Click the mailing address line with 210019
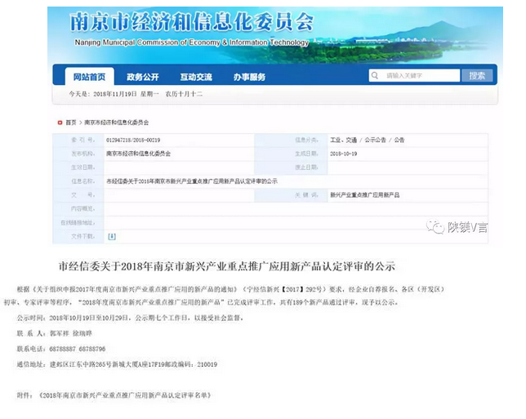 (x=117, y=364)
